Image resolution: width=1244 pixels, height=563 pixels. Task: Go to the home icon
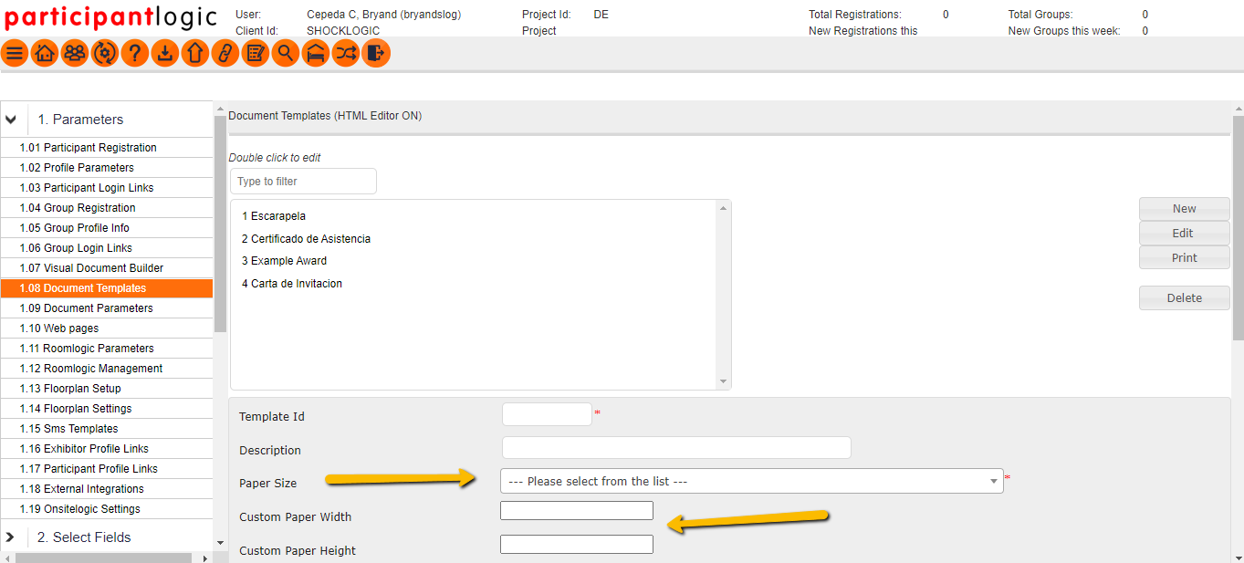(x=45, y=53)
